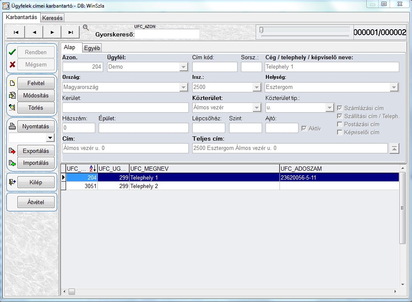Go to the next record arrow
Viewport: 412px width, 302px height.
52,32
